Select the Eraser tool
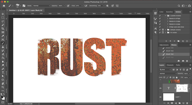192x105 pixels. pos(3,54)
